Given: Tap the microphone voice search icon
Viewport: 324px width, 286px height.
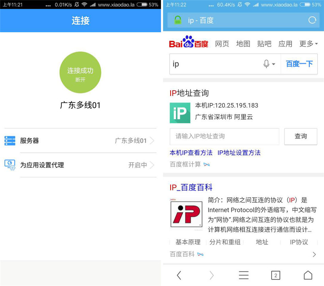Looking at the screenshot, I should (x=266, y=64).
